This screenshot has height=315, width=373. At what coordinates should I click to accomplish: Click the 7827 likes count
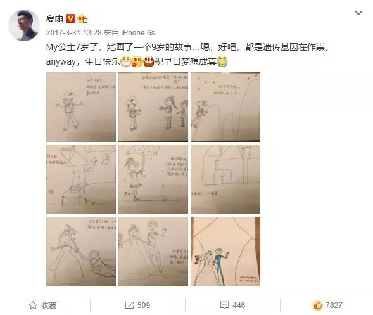(334, 305)
